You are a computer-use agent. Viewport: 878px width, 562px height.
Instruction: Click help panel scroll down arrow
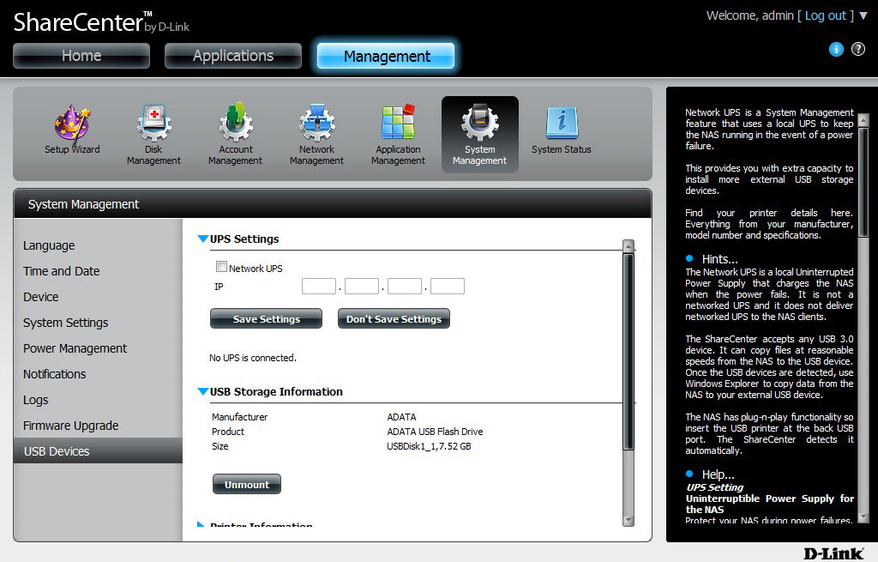[x=863, y=516]
